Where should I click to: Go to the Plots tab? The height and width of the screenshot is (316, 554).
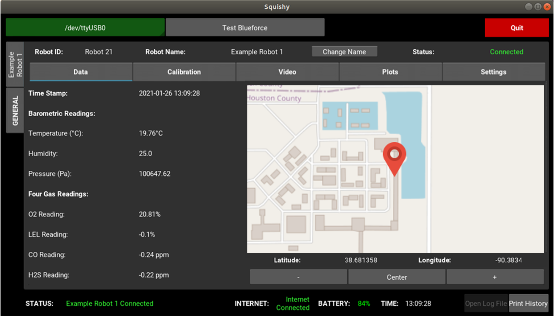tap(390, 72)
